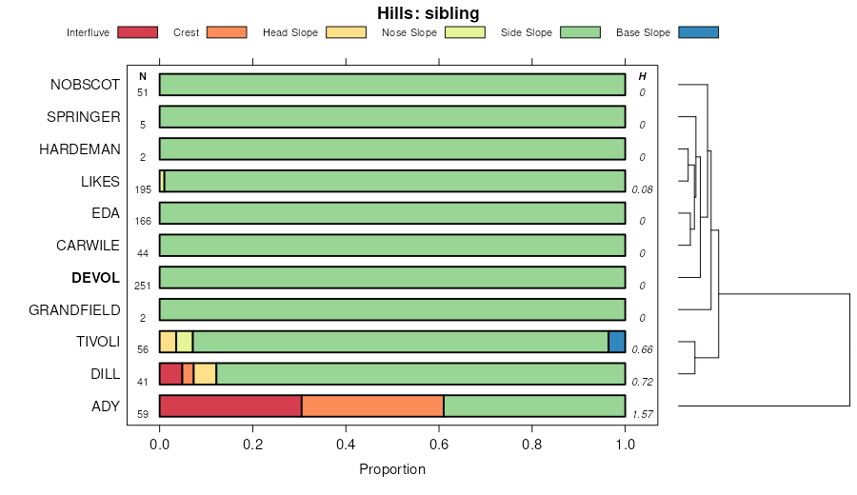Click the Head Slope yellow legend swatch
Viewport: 857px width, 495px height.
[x=347, y=32]
